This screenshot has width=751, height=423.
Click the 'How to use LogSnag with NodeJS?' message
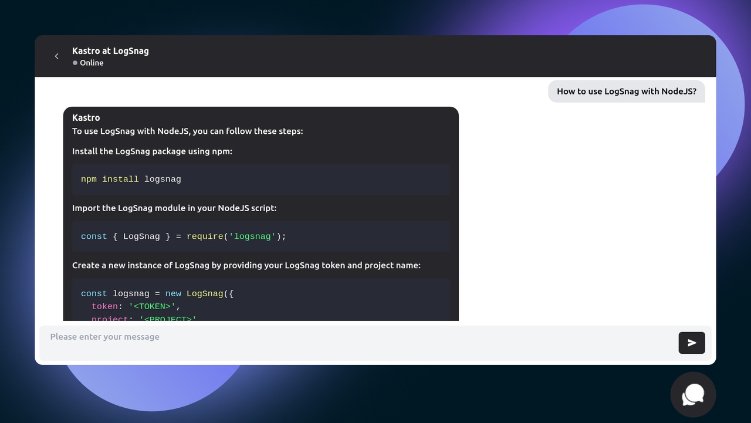[627, 92]
